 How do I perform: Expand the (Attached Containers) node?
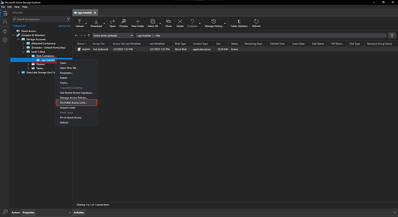[23, 44]
